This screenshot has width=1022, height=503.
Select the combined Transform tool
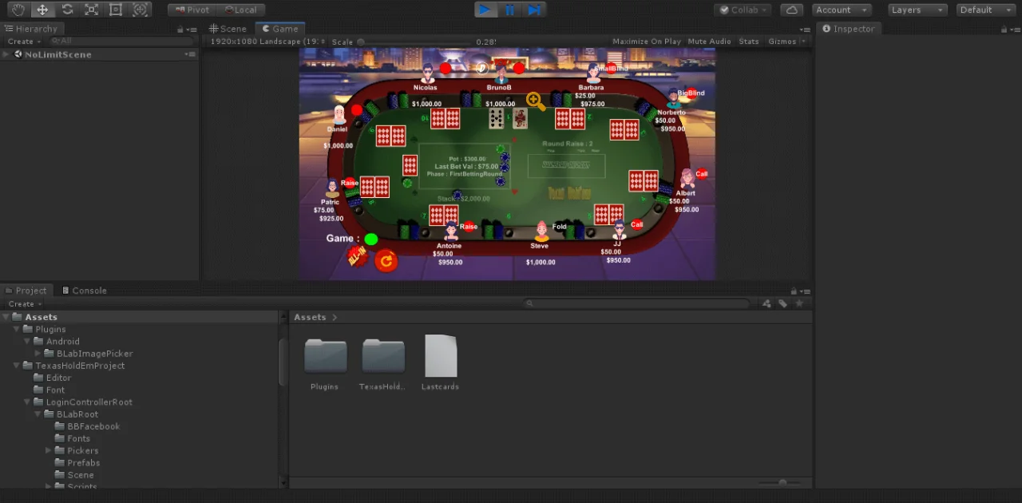pyautogui.click(x=141, y=10)
